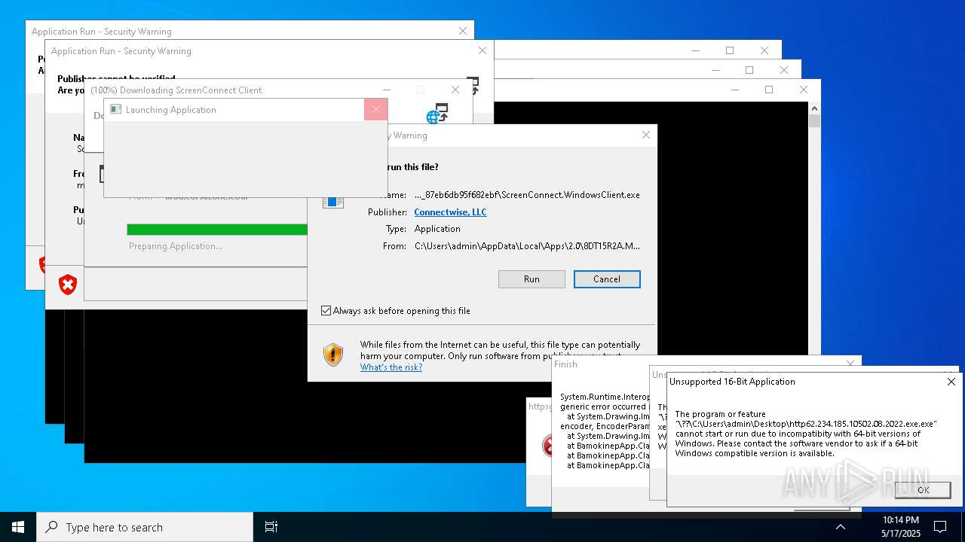Click the "Preparing Application..." status text
The image size is (965, 542).
tap(175, 246)
